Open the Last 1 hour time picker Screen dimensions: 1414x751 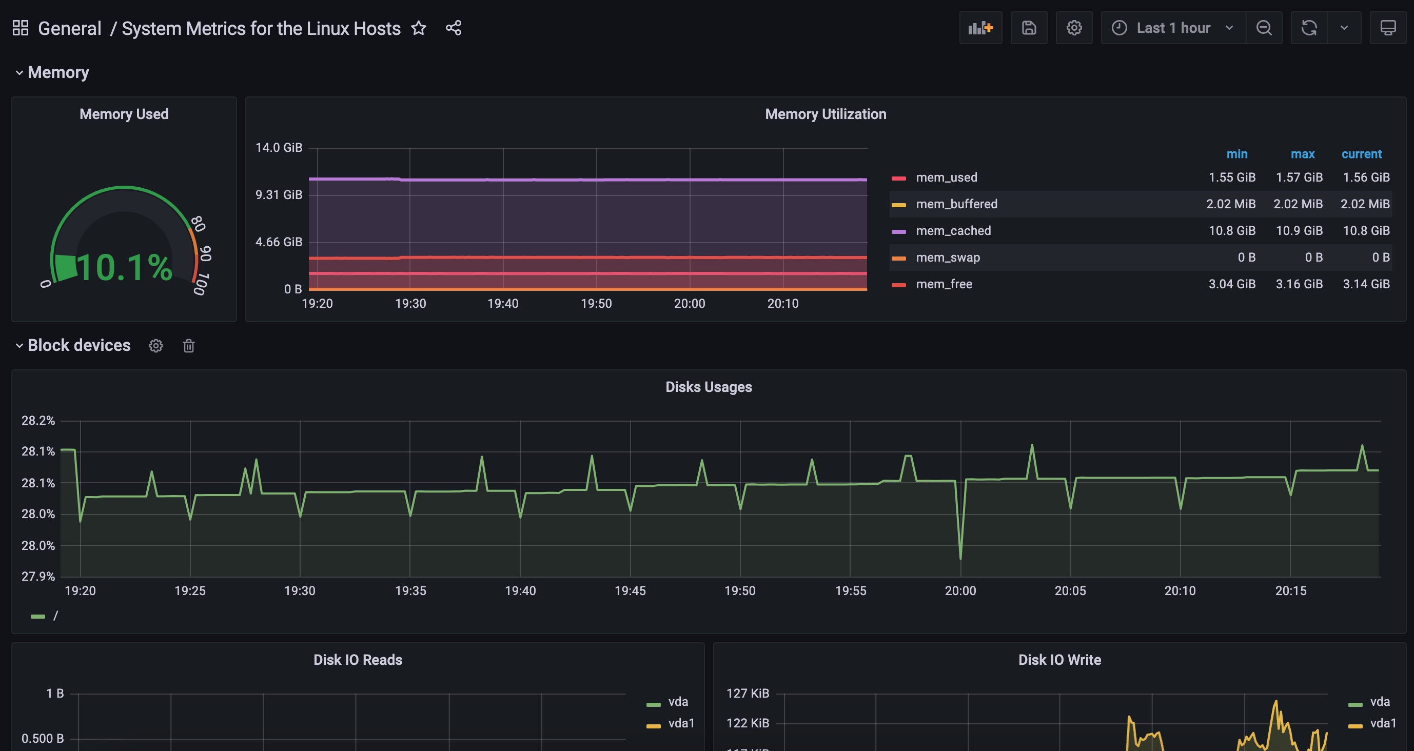point(1172,28)
